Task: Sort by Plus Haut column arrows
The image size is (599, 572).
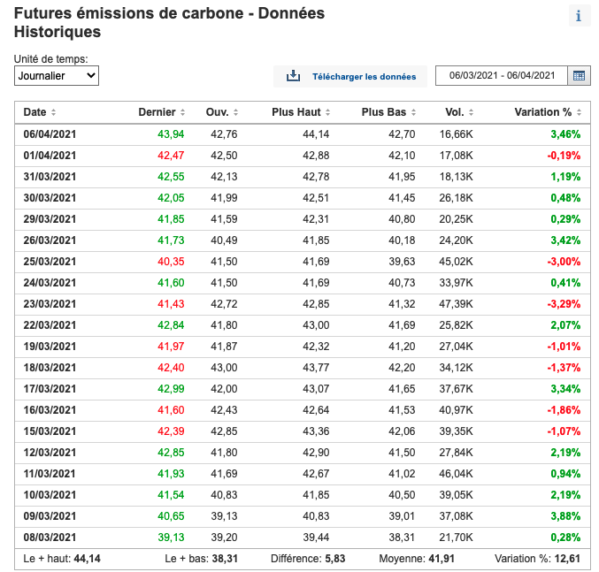Action: coord(327,112)
